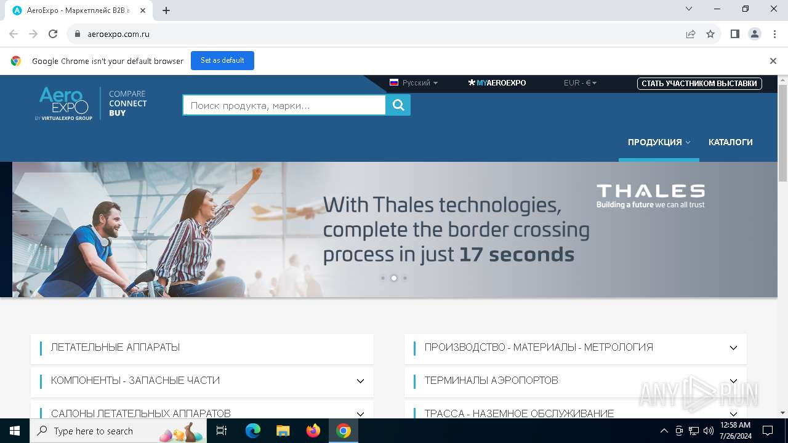Open the notification center icon
788x443 pixels.
pyautogui.click(x=768, y=431)
